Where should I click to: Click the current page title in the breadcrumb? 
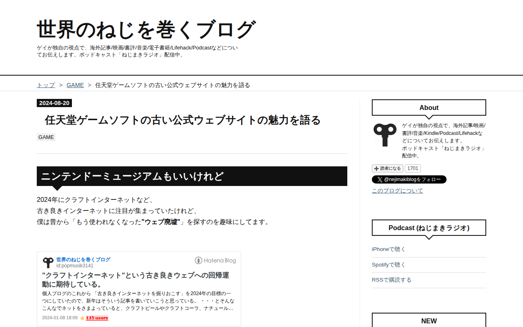pos(172,85)
